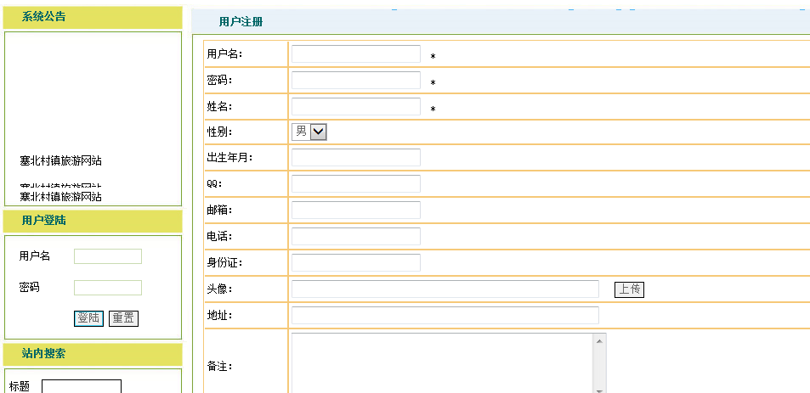Click the registration form 用户名 input field
This screenshot has width=810, height=393.
click(355, 54)
